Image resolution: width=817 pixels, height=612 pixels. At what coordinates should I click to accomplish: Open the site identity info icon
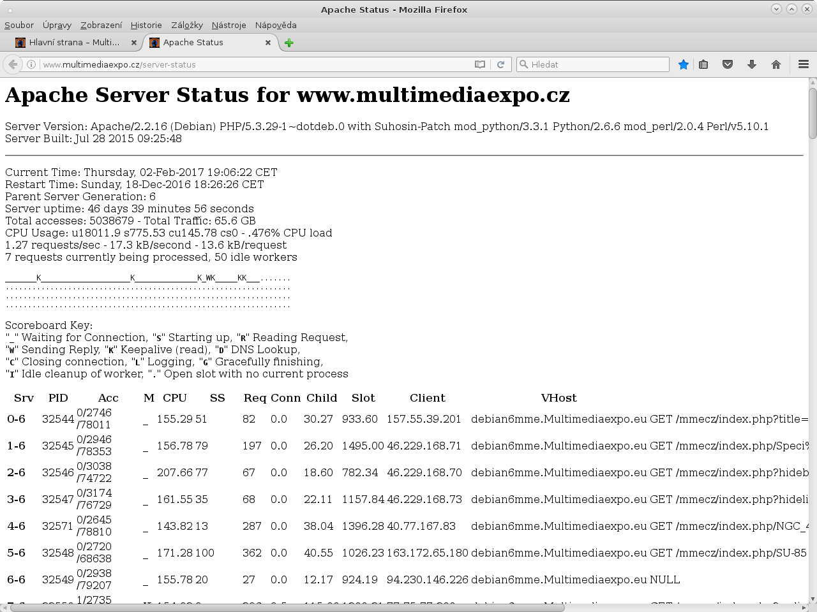point(31,64)
